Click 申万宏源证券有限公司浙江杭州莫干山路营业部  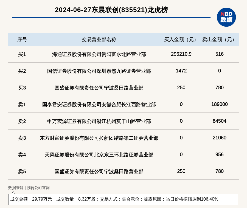tap(99, 121)
